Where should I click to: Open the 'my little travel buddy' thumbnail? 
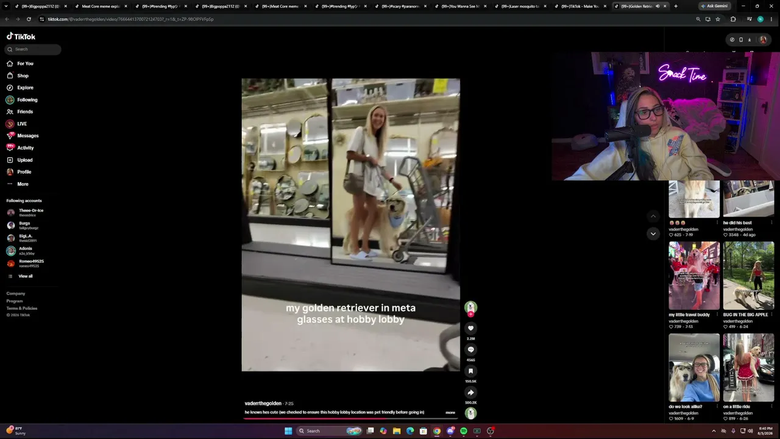tap(694, 276)
